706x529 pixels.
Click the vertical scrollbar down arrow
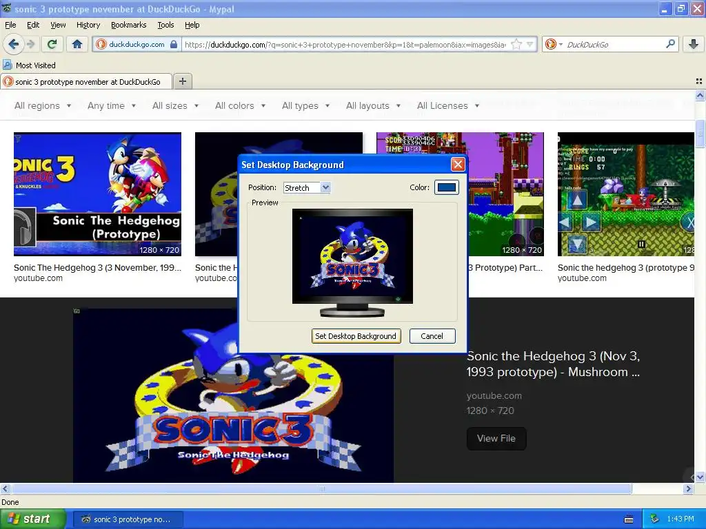(x=700, y=477)
